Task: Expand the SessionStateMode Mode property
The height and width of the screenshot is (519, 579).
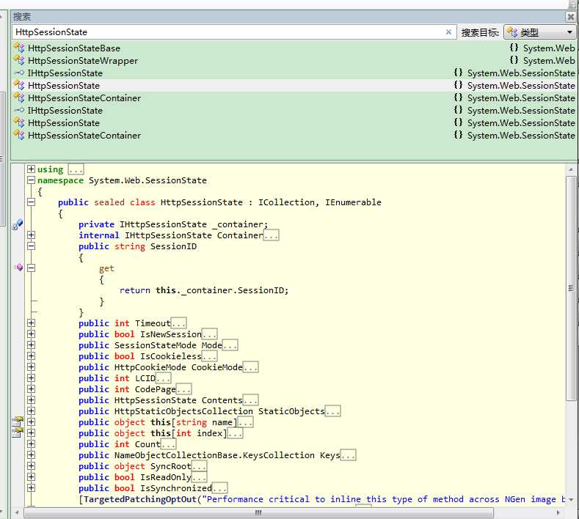Action: click(x=31, y=345)
